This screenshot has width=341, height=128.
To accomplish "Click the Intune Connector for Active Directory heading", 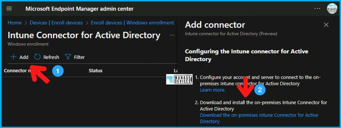I will coord(84,35).
